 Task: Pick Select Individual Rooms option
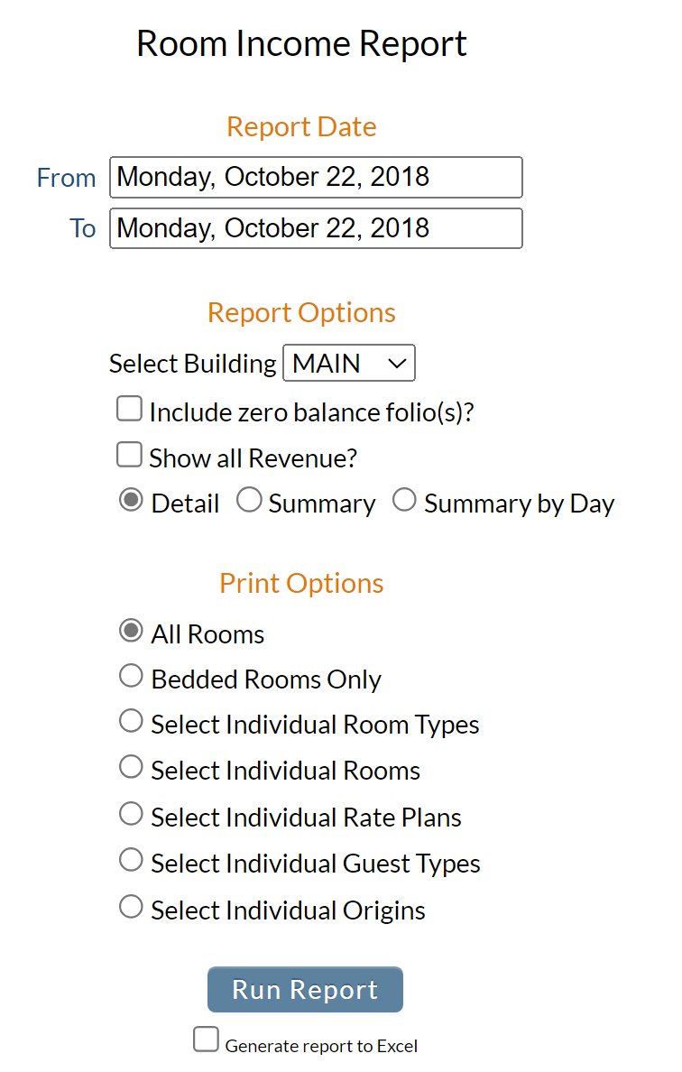[x=131, y=767]
